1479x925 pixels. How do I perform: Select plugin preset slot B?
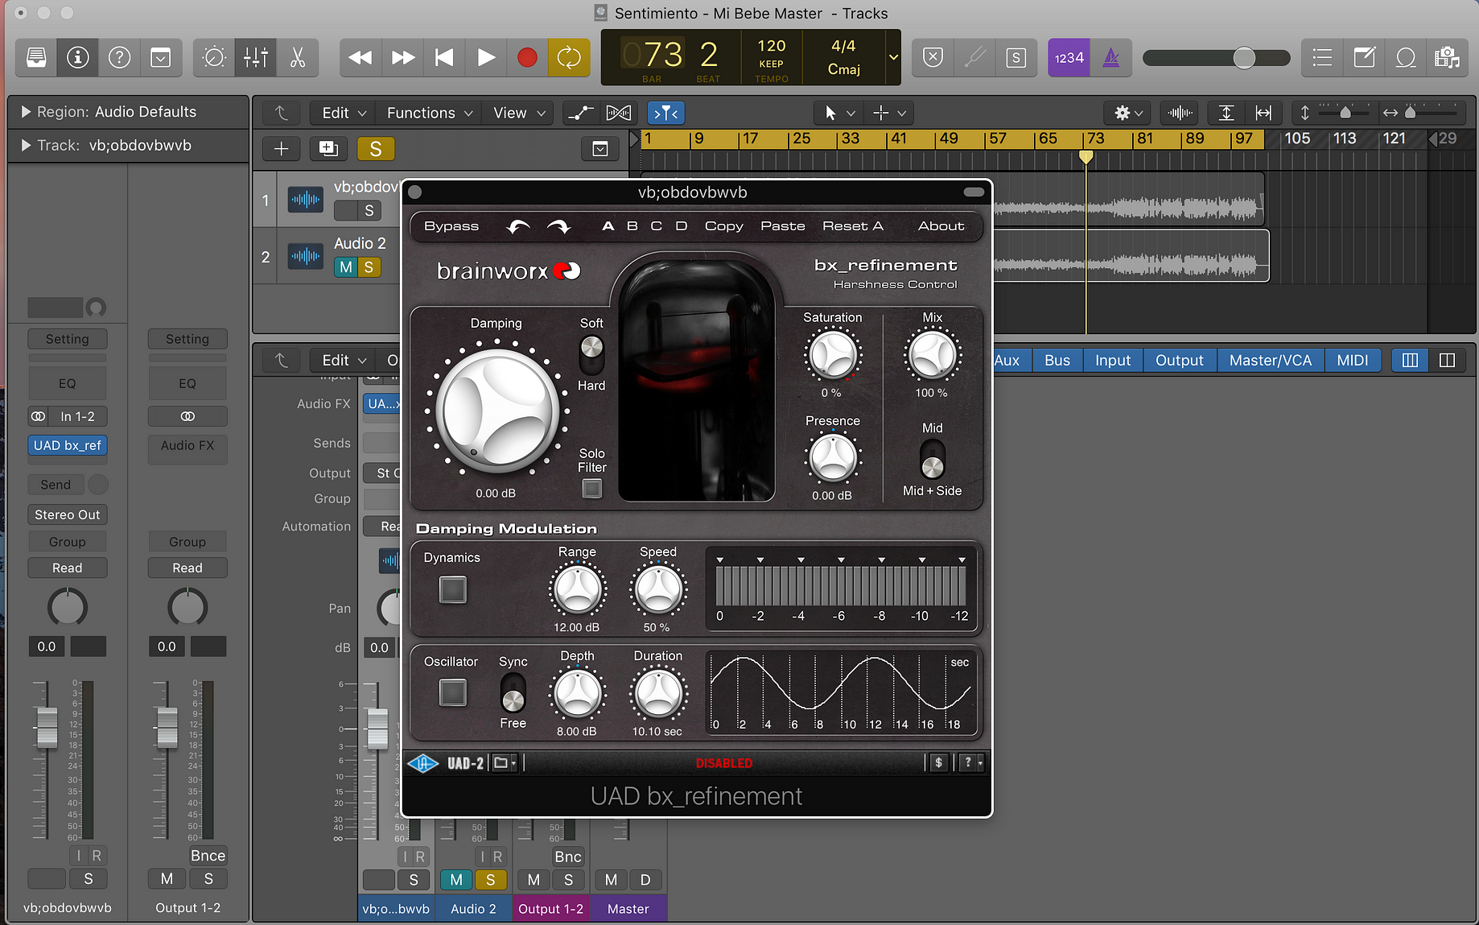(632, 226)
